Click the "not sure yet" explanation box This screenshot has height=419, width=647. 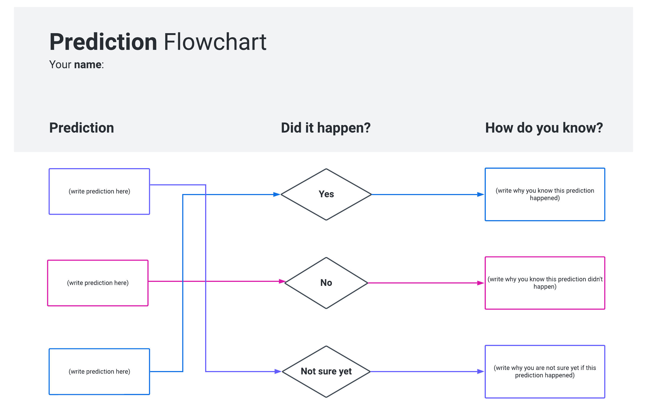(x=545, y=372)
